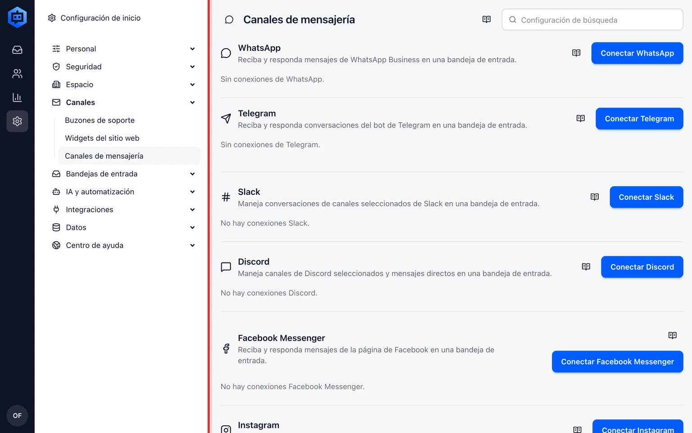This screenshot has width=692, height=433.
Task: Click the Telegram paper plane icon
Action: (x=226, y=118)
